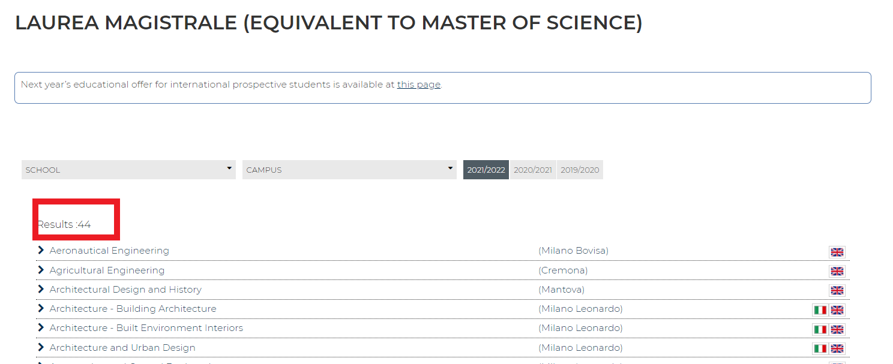Click Italian flag for Built Environment Interiors

820,329
